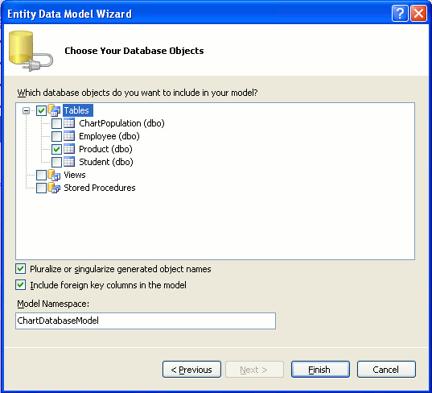Check the Views checkbox

click(x=41, y=175)
